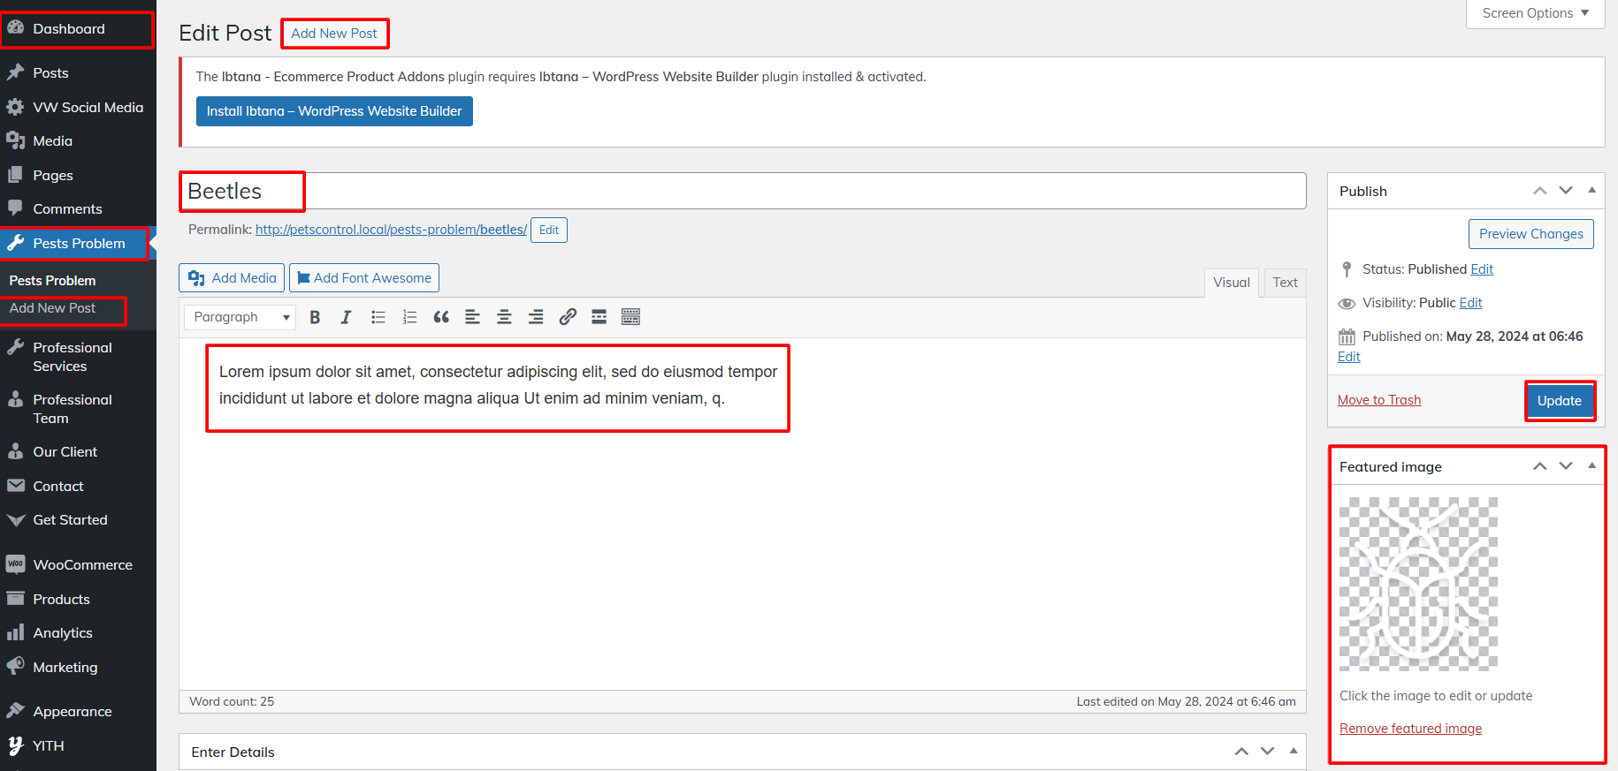1618x771 pixels.
Task: Switch to the Text editor tab
Action: (x=1285, y=283)
